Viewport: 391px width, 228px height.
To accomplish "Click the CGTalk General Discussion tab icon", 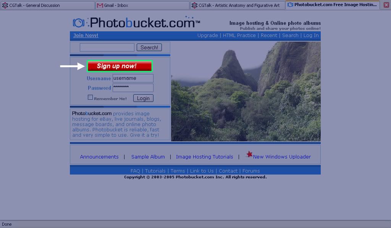I will tap(5, 5).
